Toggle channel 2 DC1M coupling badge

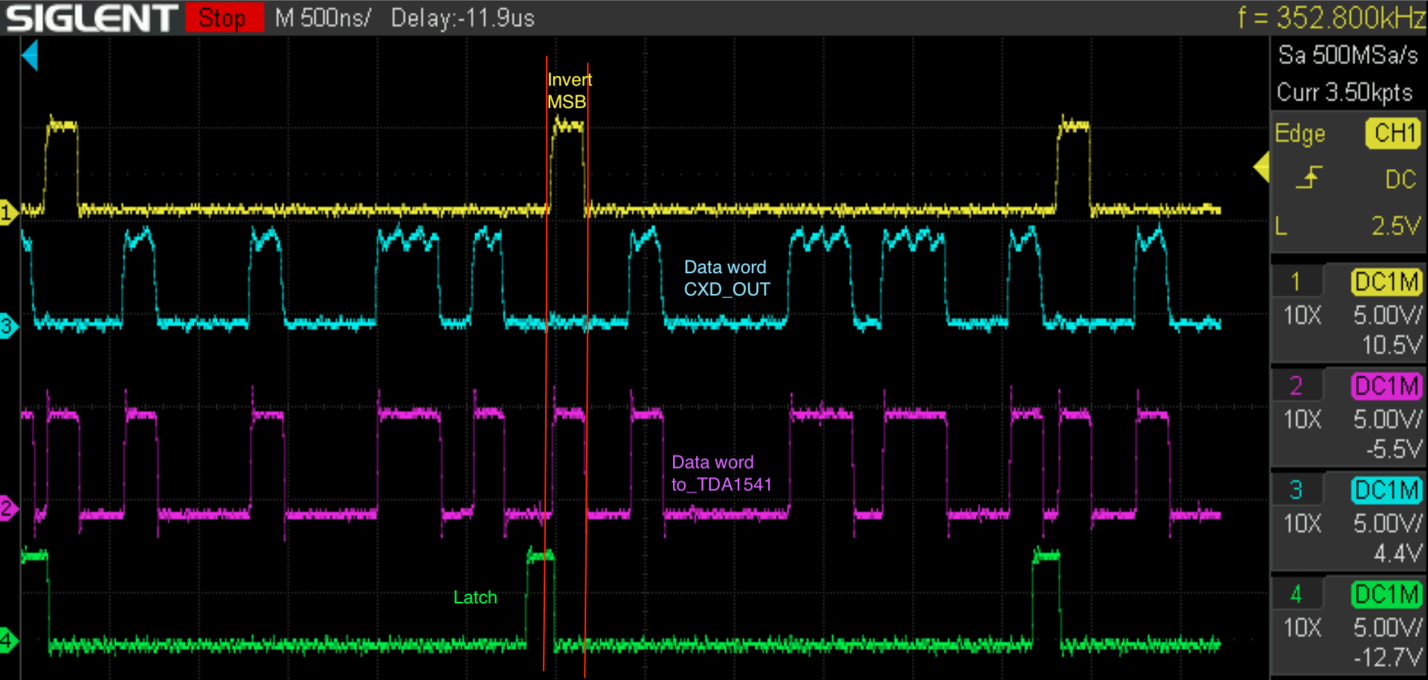(x=1386, y=386)
